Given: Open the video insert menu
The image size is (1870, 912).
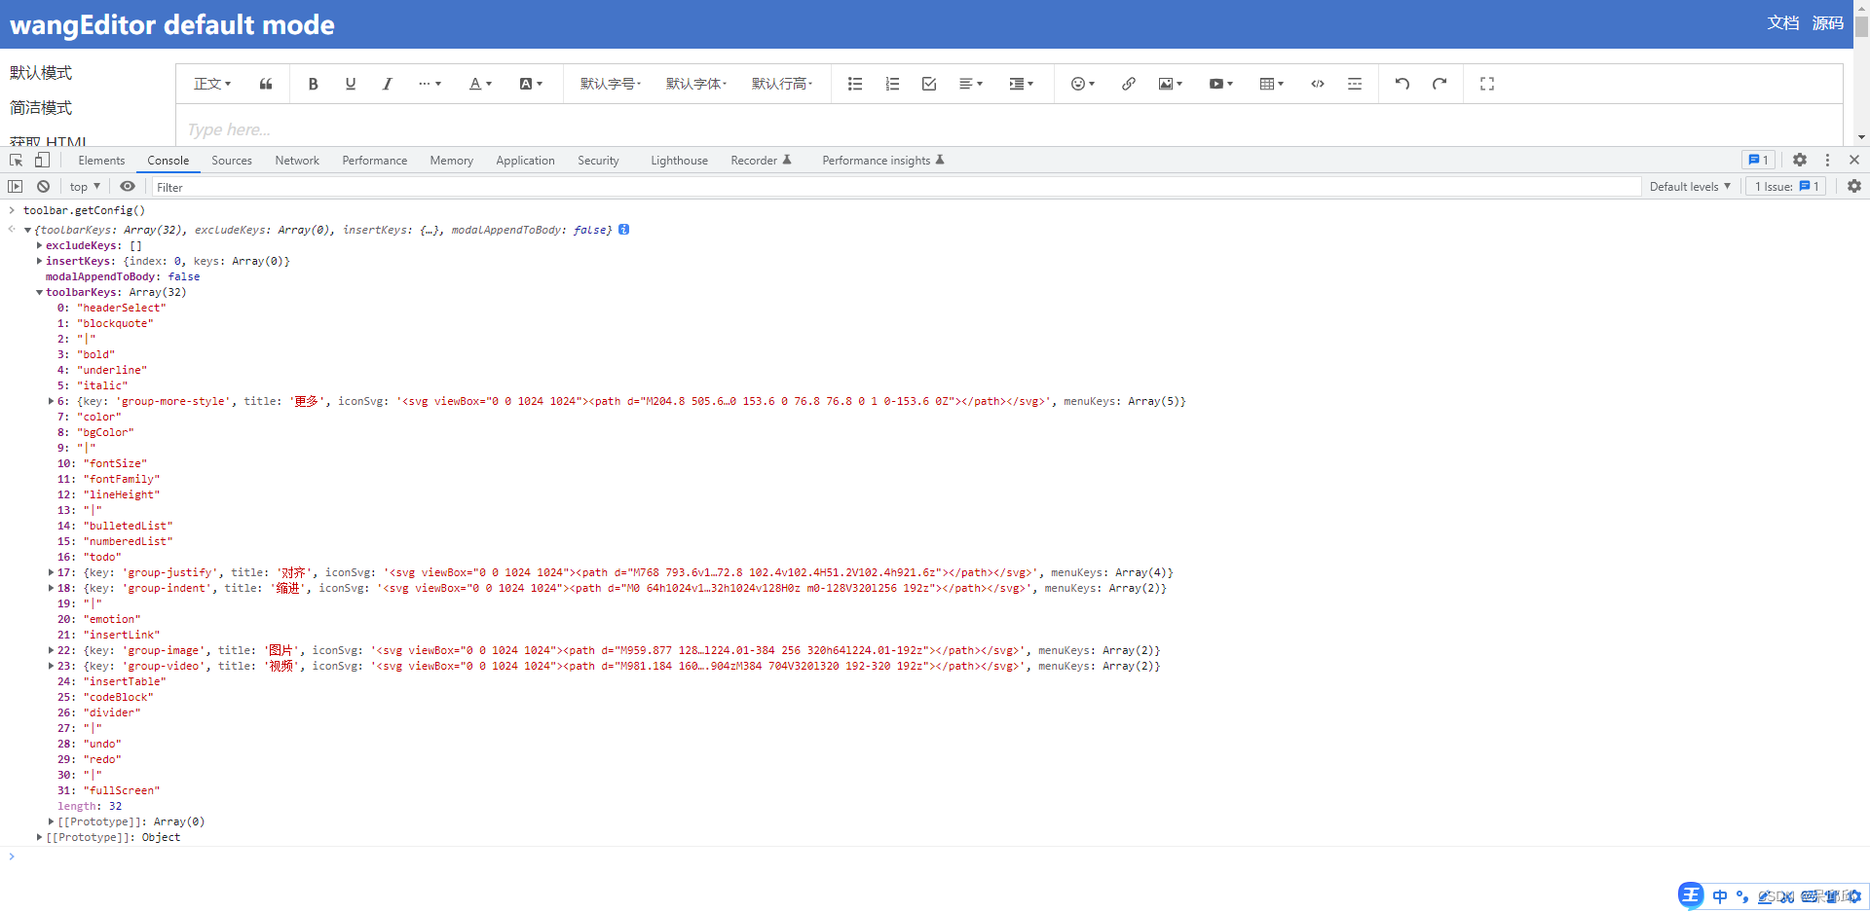Looking at the screenshot, I should (x=1220, y=84).
